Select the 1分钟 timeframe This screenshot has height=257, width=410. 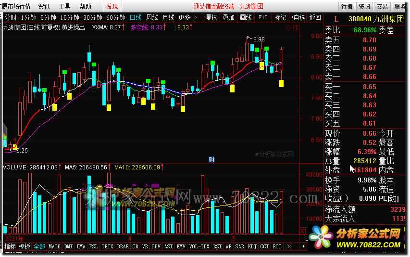click(28, 17)
